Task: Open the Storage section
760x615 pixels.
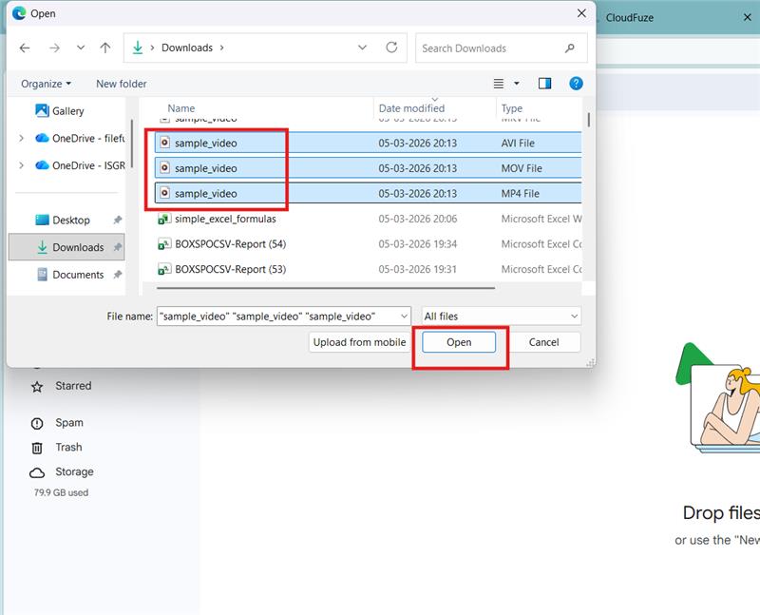Action: (75, 471)
